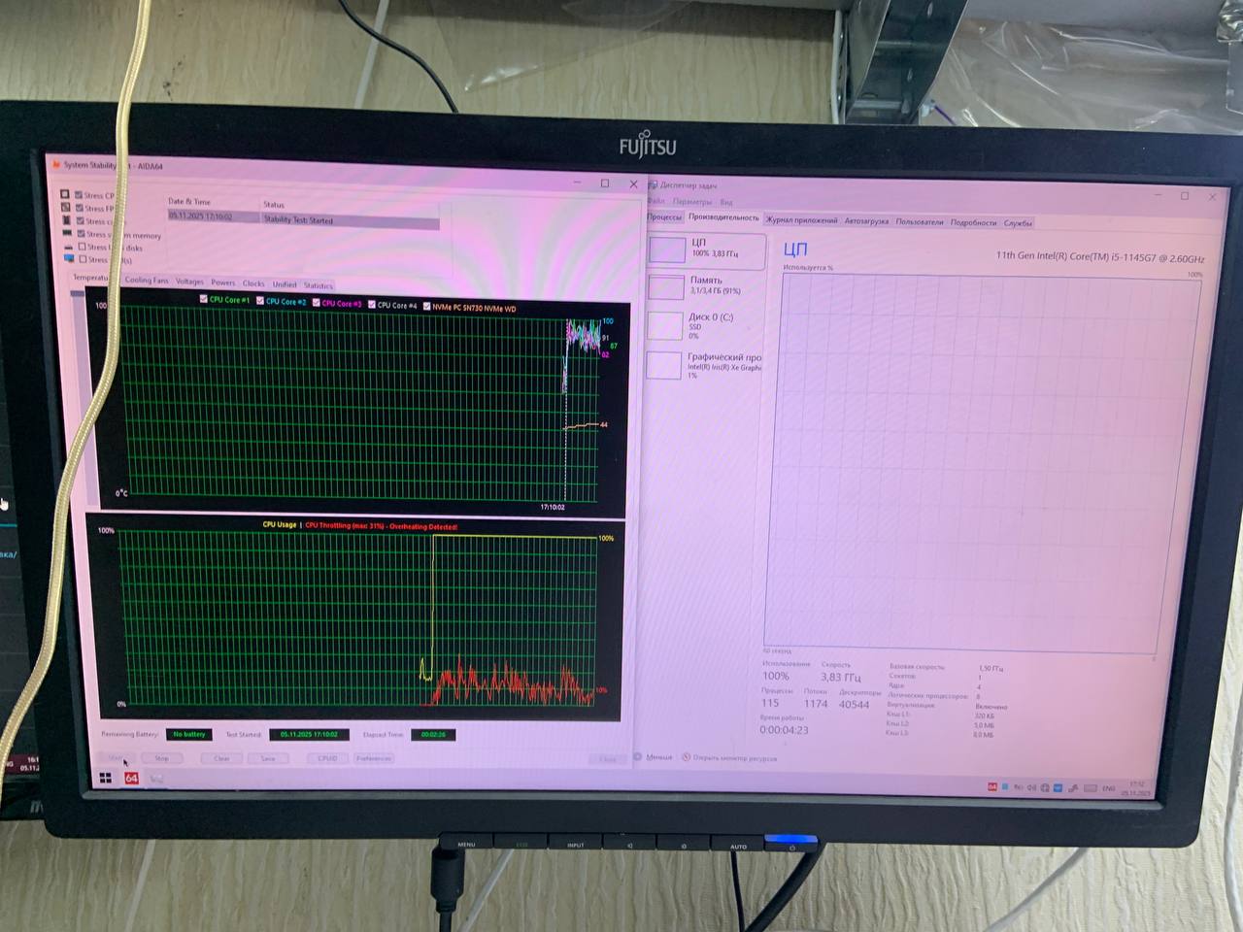1243x932 pixels.
Task: Select the Графический процессор sidebar item
Action: click(x=664, y=365)
